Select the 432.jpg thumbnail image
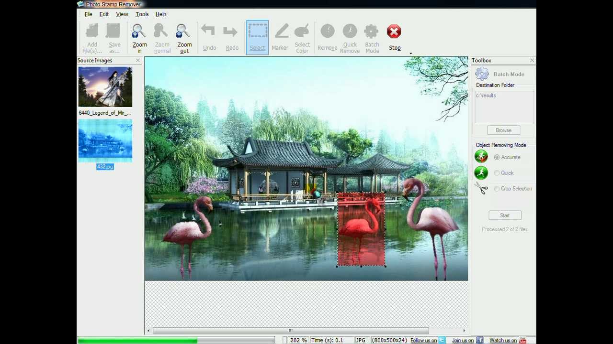This screenshot has height=344, width=613. [x=105, y=140]
